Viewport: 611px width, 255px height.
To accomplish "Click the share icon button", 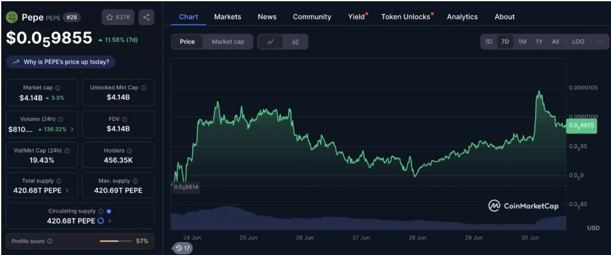I will pos(146,17).
